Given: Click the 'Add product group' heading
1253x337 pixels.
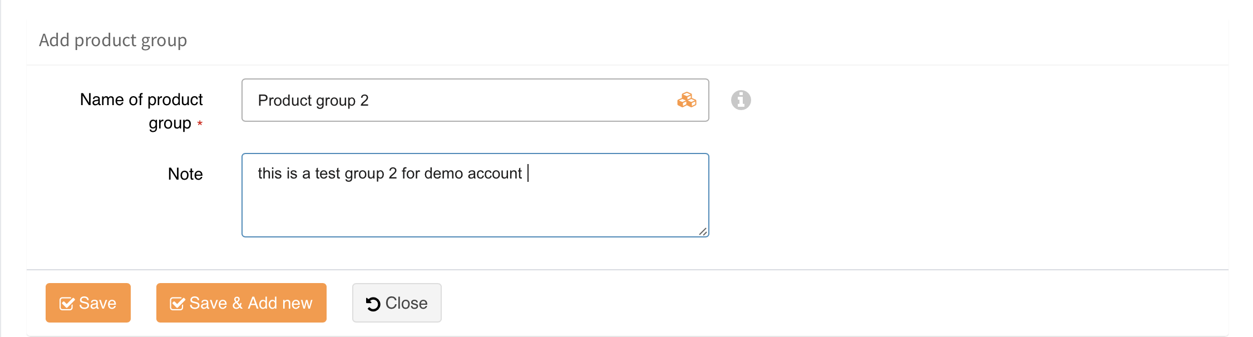Looking at the screenshot, I should (113, 40).
